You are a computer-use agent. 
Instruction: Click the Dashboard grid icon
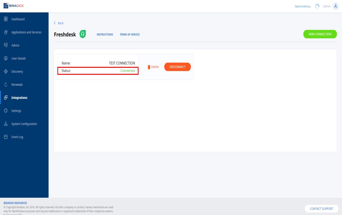point(6,19)
